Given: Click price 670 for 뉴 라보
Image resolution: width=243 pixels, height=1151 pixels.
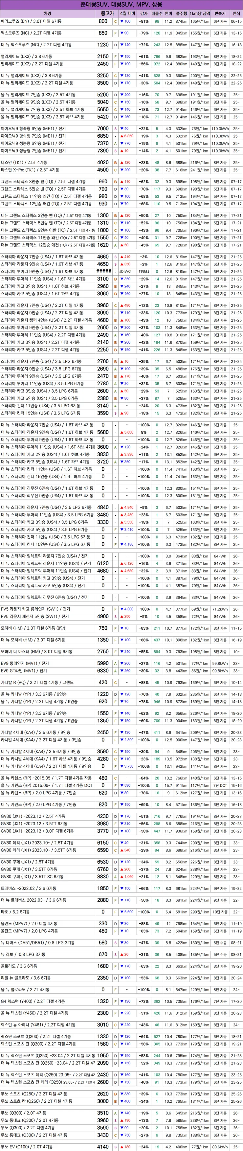Looking at the screenshot, I should 103,954.
